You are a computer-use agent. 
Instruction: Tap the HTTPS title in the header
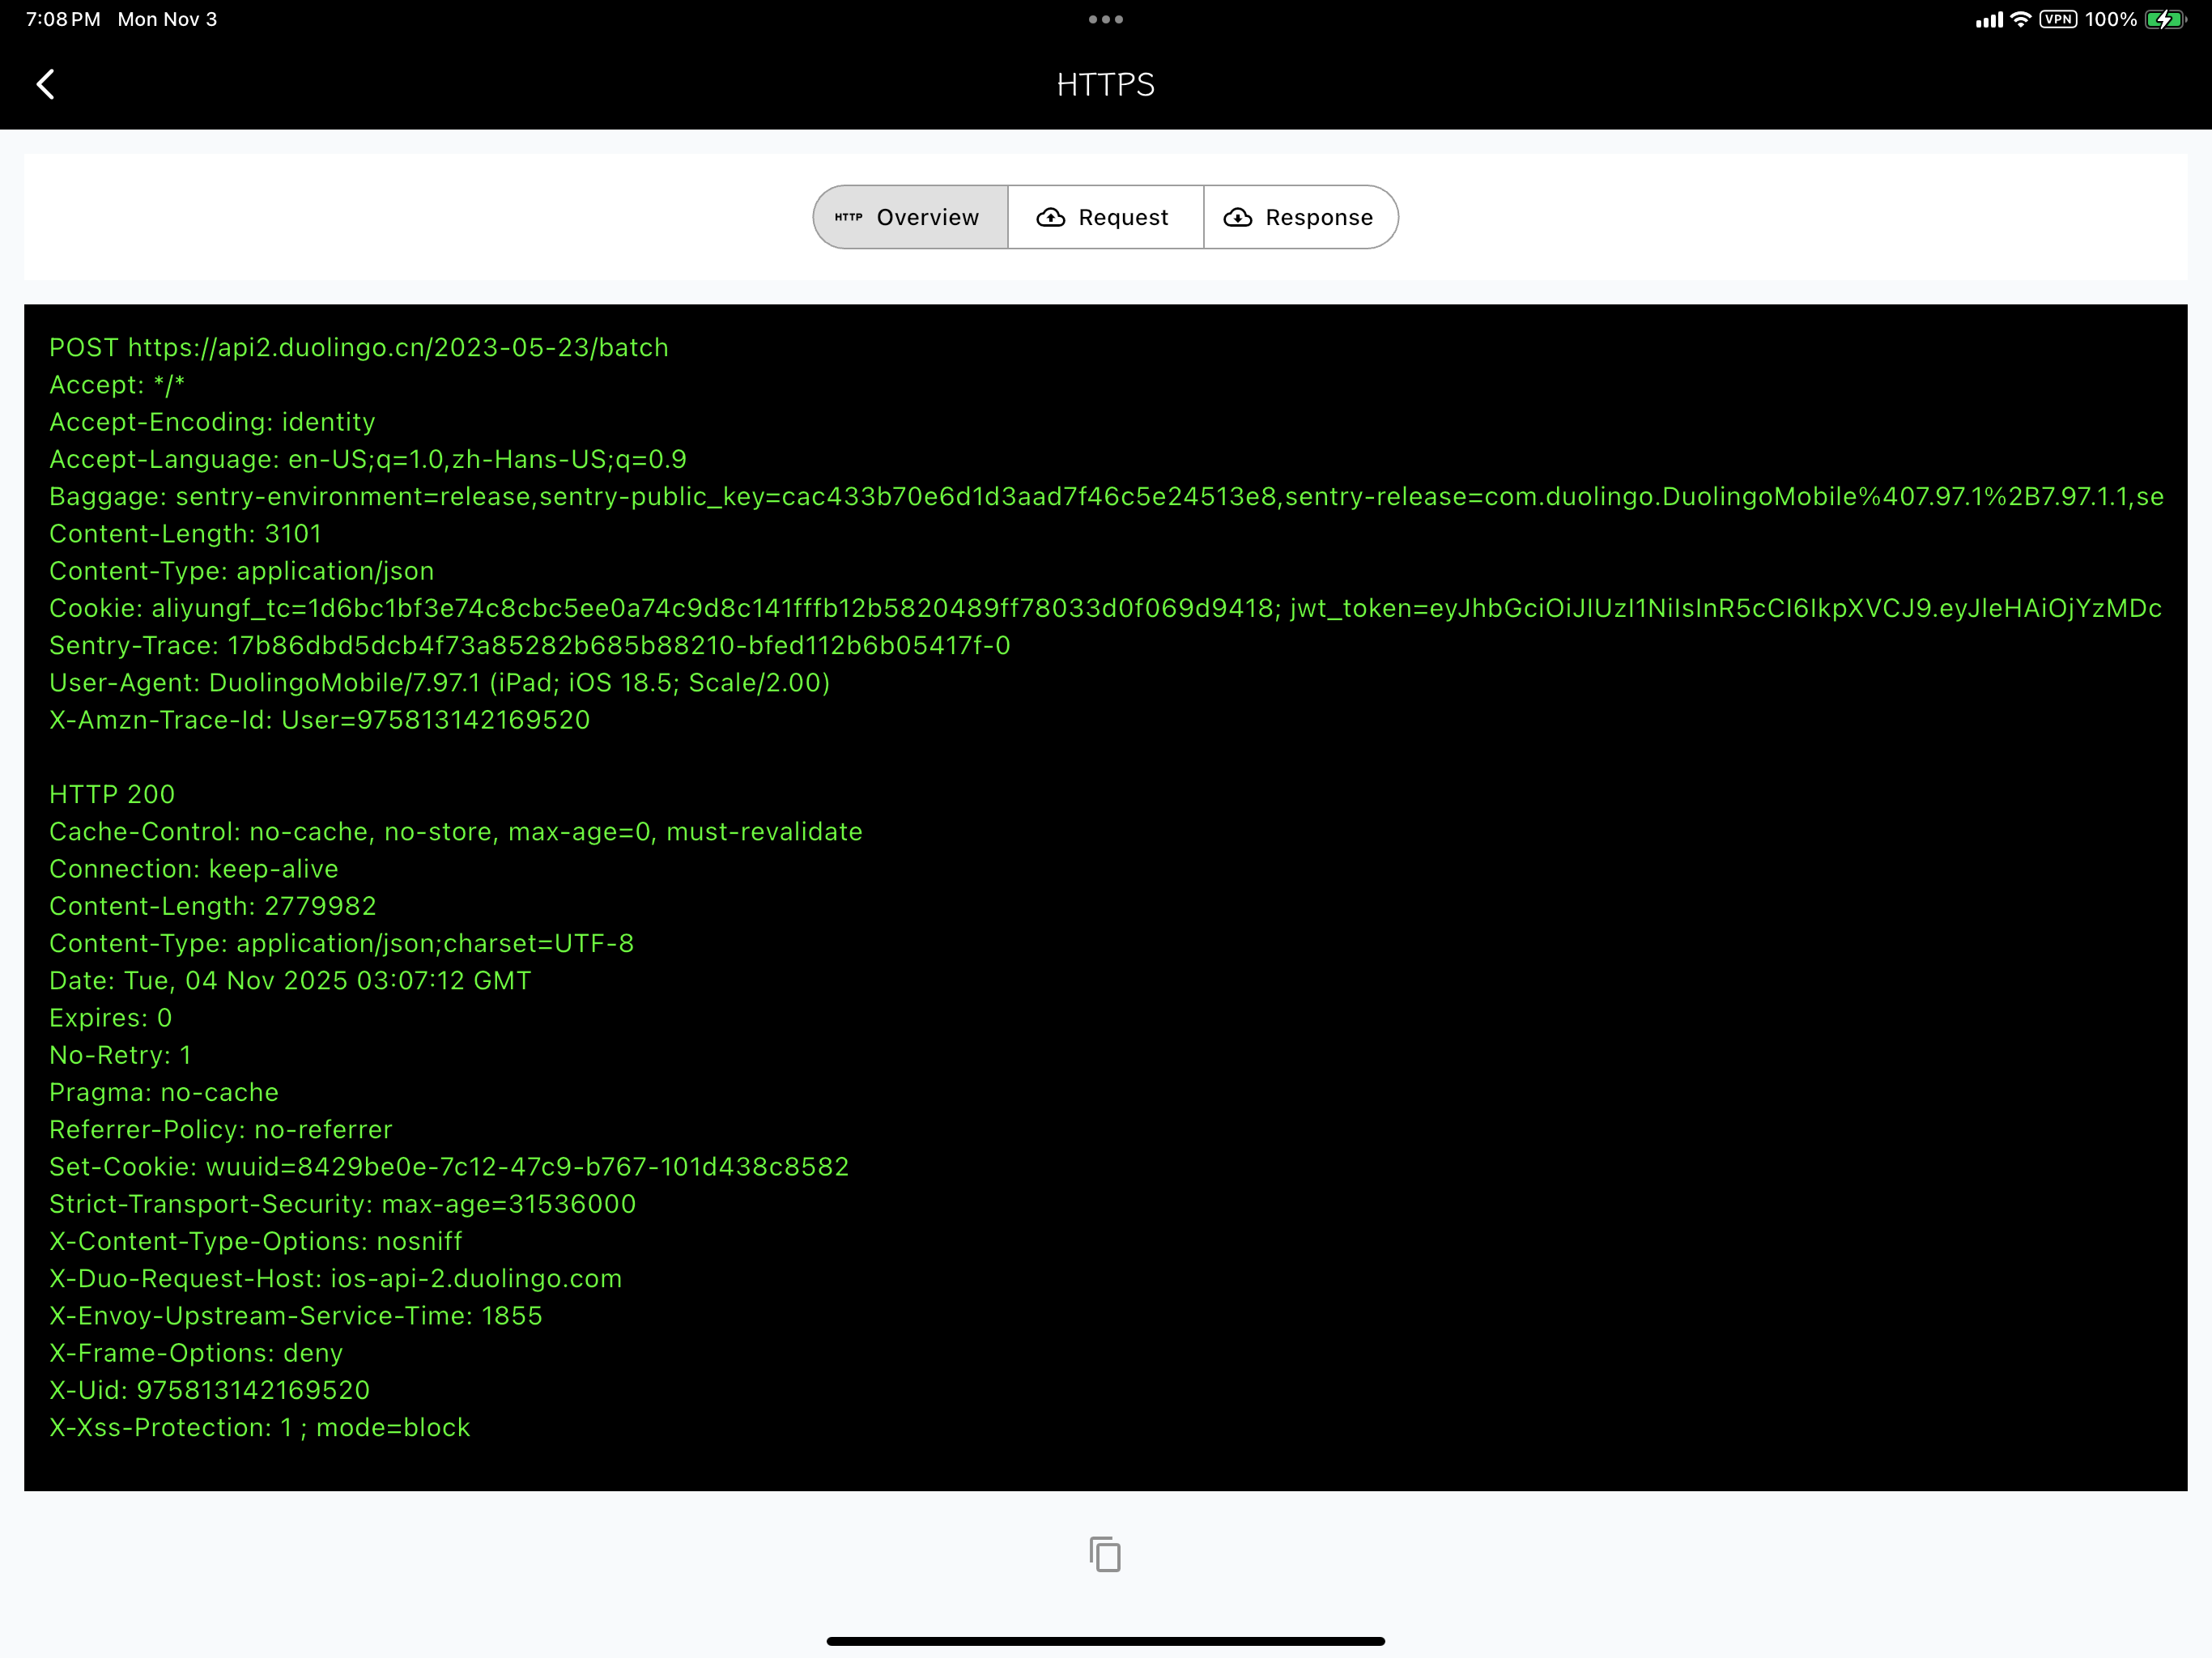1105,85
